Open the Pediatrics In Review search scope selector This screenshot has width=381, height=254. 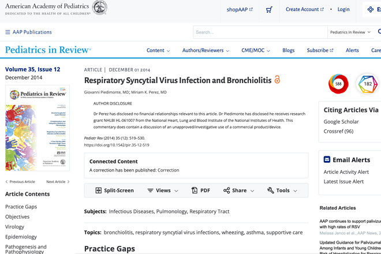pos(350,32)
